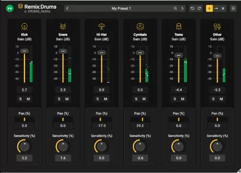Click the Snare gain fader handle
Image resolution: width=241 pixels, height=173 pixels.
pos(63,51)
